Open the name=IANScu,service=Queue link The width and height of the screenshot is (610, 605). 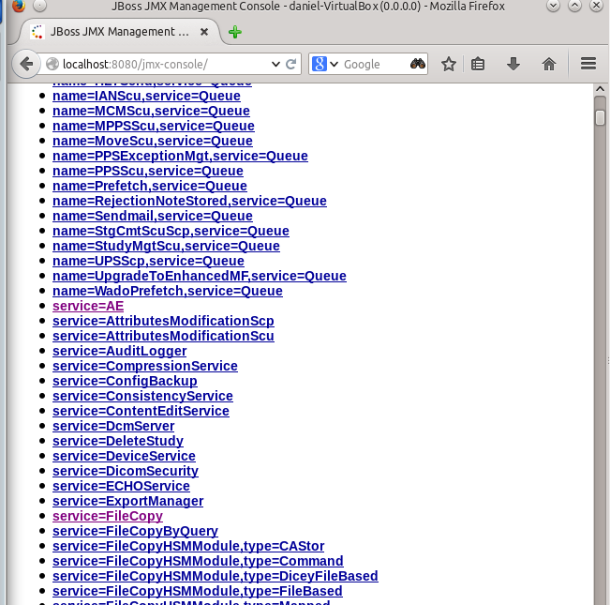(x=146, y=96)
